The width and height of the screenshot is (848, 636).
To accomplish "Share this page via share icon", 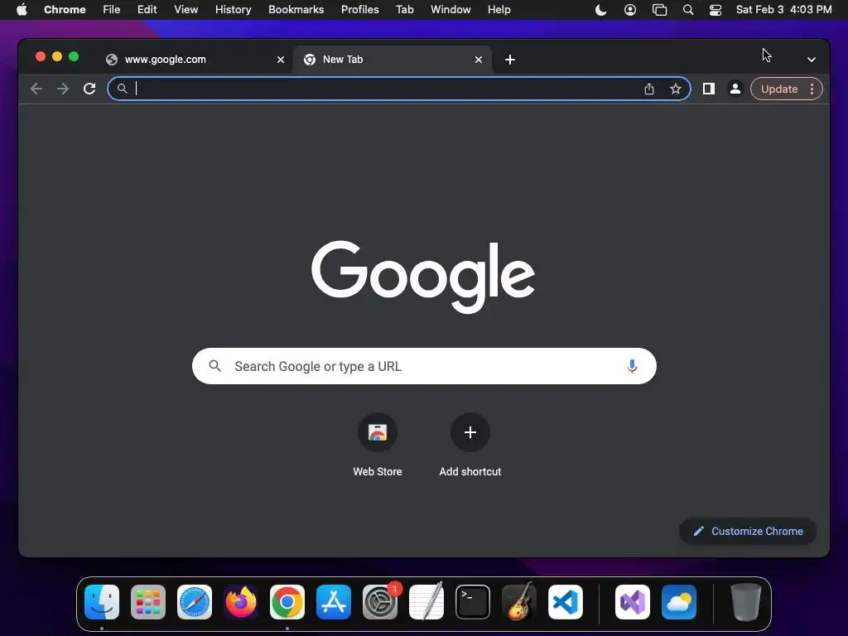I will click(x=649, y=89).
